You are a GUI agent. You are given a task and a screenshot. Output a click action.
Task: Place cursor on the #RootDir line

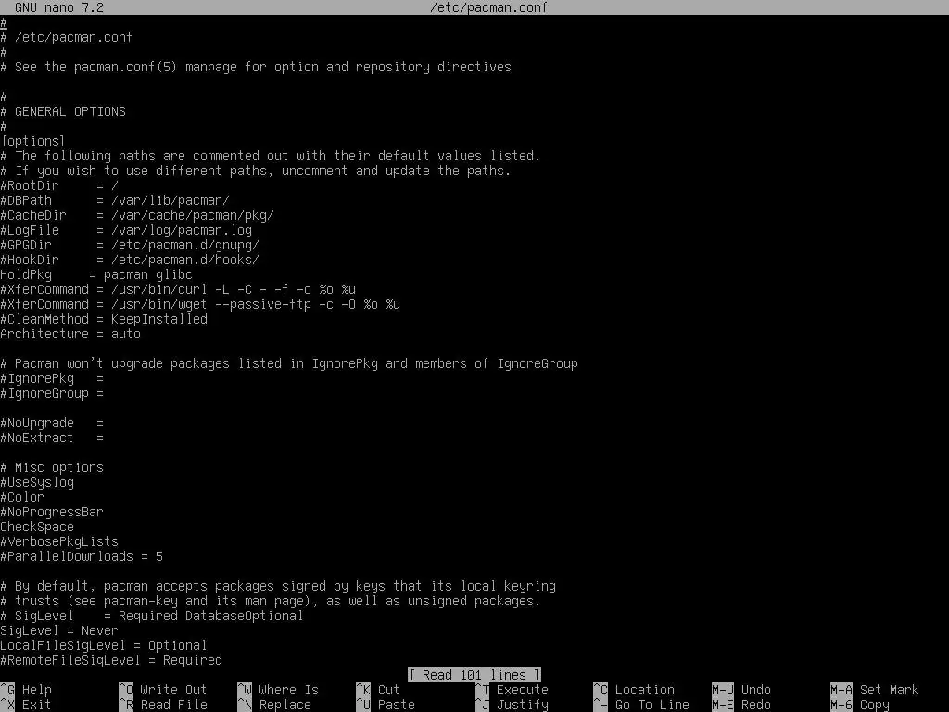[x=59, y=185]
